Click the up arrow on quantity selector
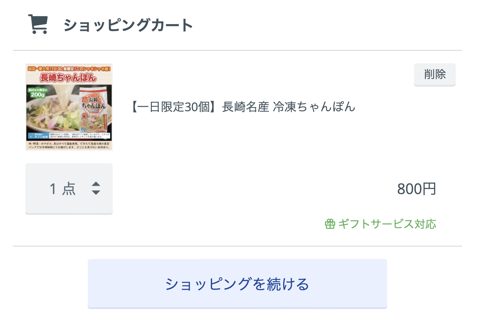Screen dimensions: 479x329 click(x=96, y=184)
